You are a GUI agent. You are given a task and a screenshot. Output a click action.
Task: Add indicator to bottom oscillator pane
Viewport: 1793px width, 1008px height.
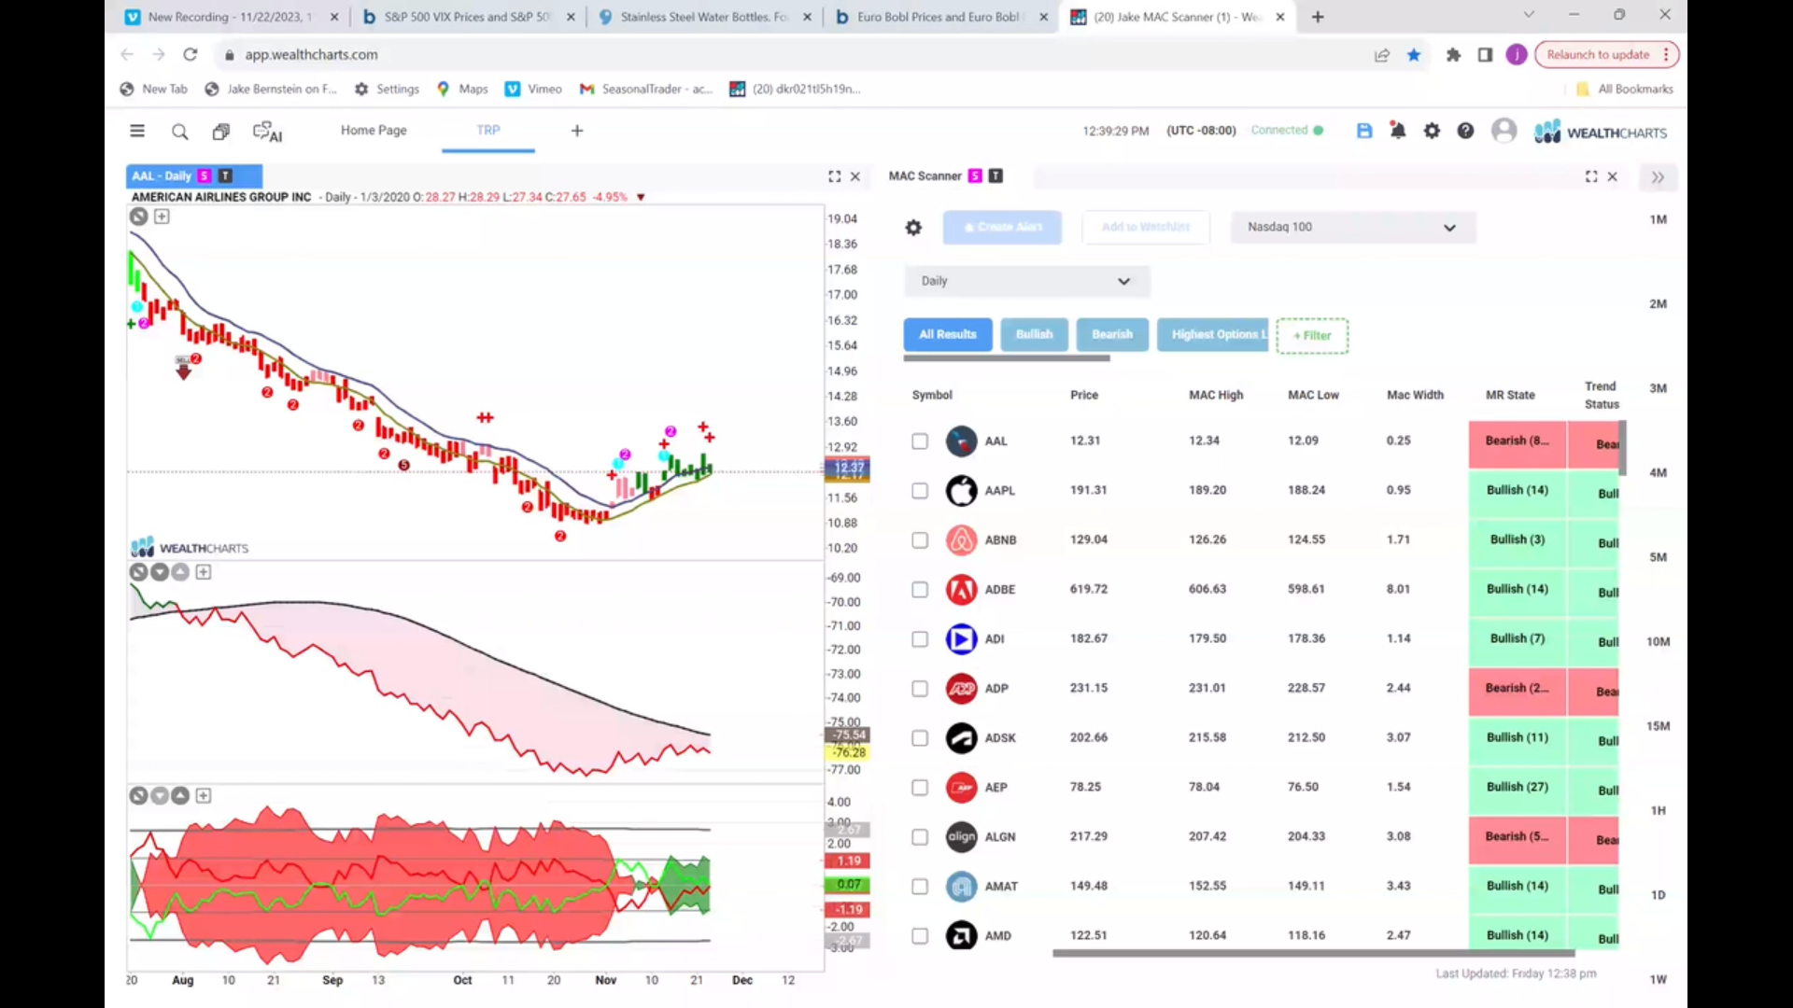pos(204,796)
